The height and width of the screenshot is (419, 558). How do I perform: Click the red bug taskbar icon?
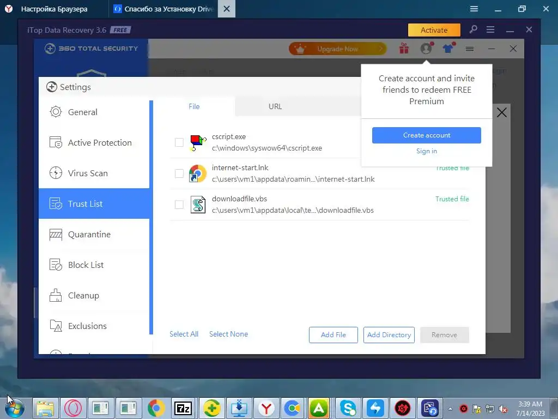(403, 408)
